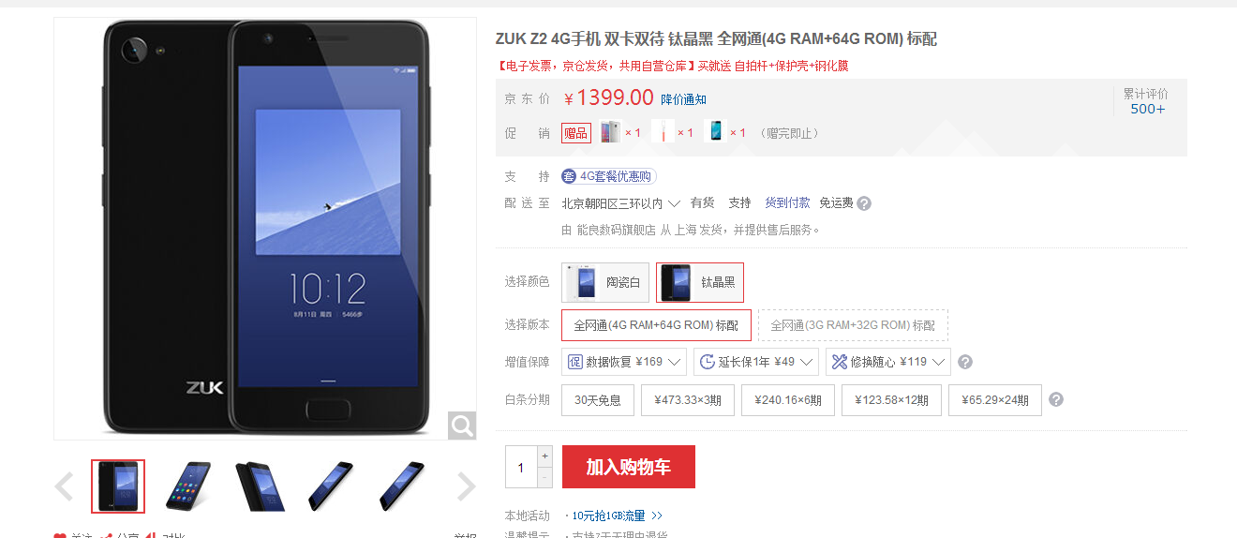Open 降价通知 price alert link
Viewport: 1237px width, 538px height.
pyautogui.click(x=684, y=99)
